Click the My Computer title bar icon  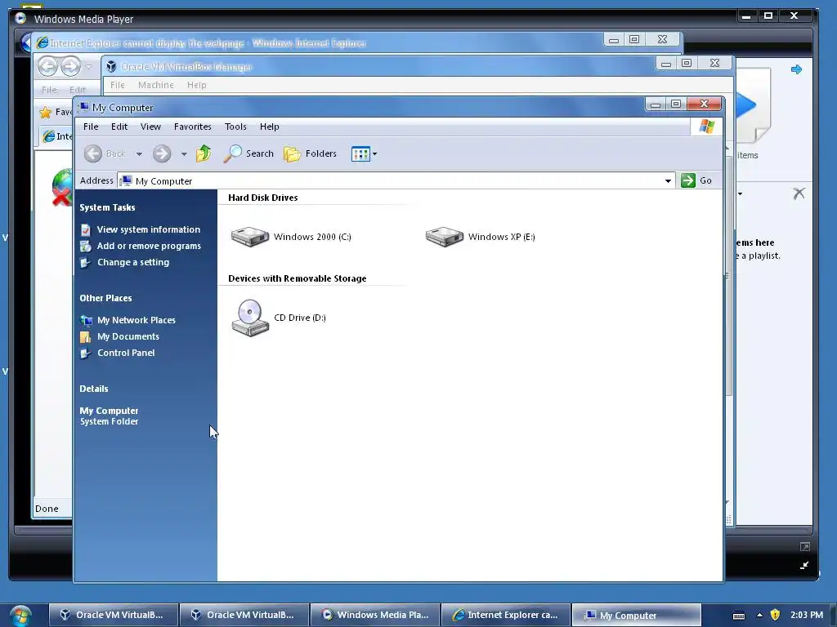tap(84, 107)
